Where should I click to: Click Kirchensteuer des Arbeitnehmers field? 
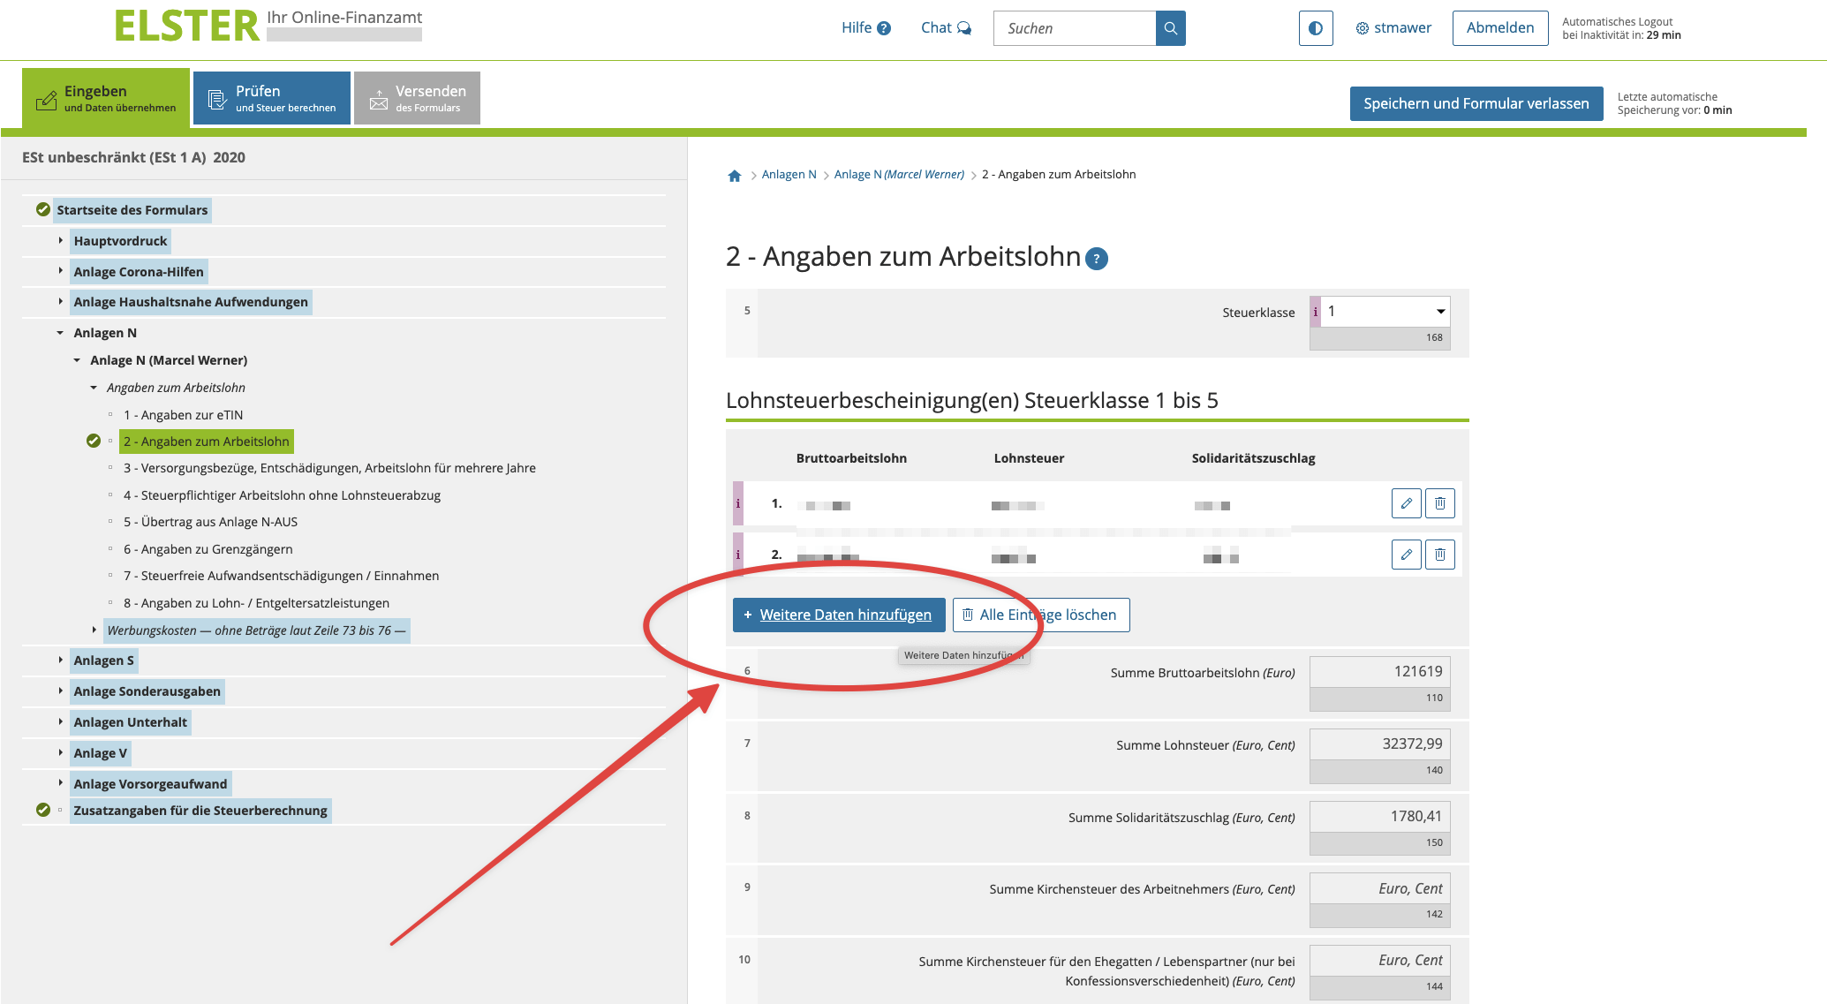pos(1379,888)
